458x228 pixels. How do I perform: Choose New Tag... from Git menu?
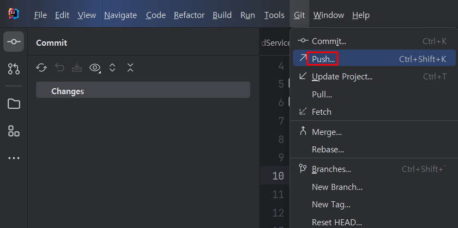click(374, 205)
